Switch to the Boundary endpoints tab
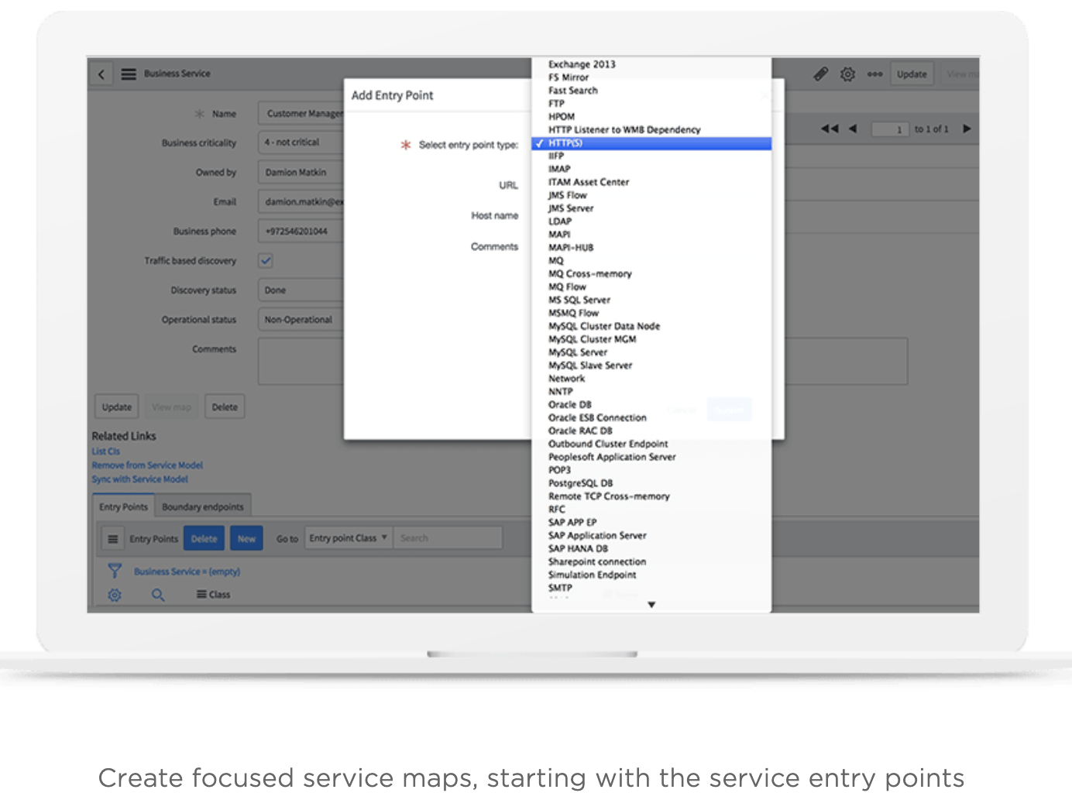 [x=203, y=506]
